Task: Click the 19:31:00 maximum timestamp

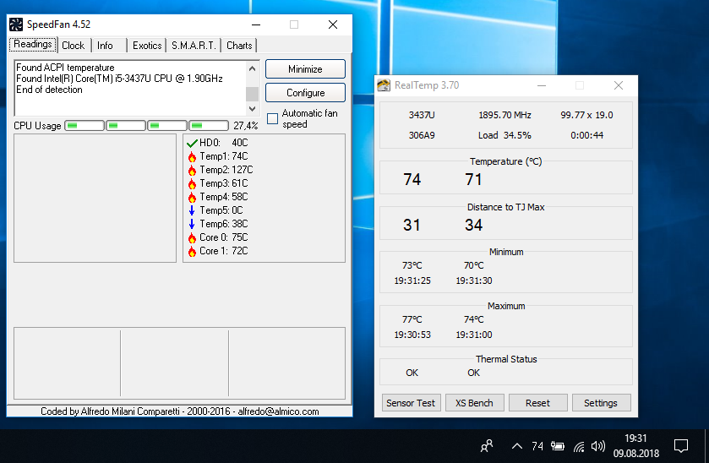Action: click(474, 335)
